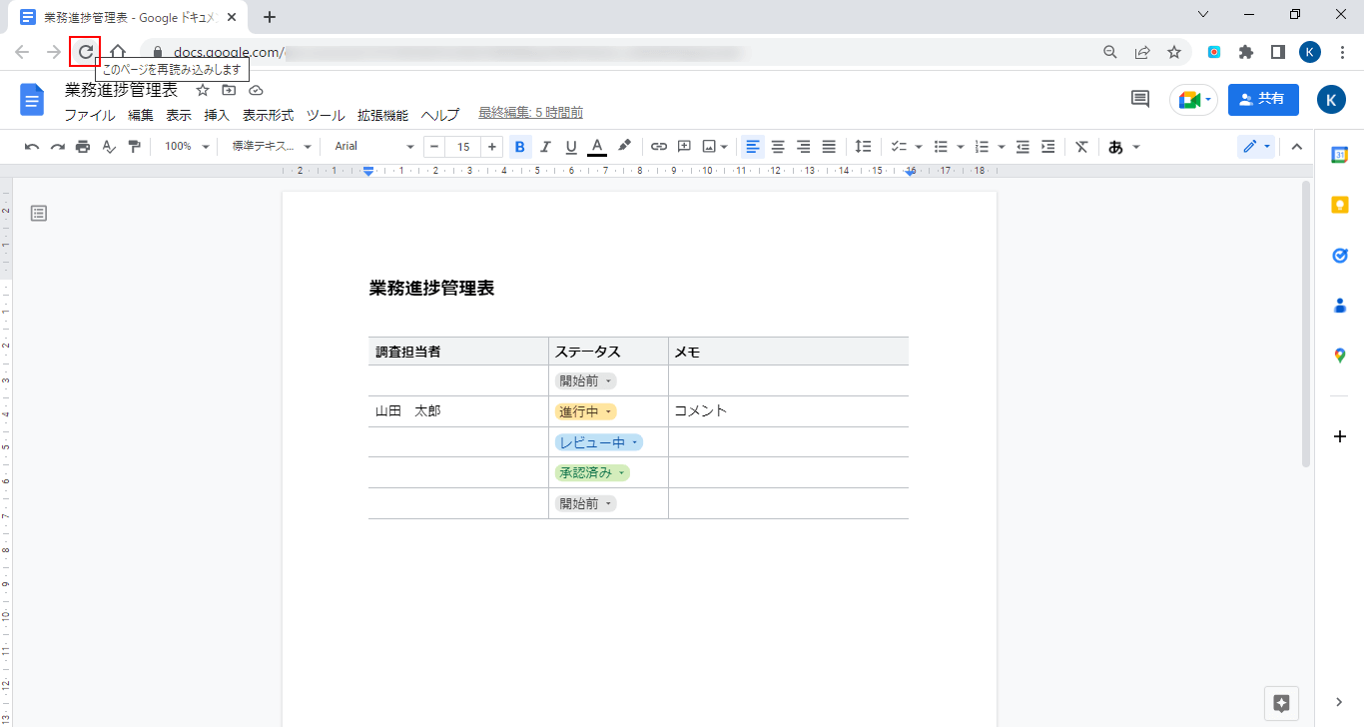The height and width of the screenshot is (727, 1364).
Task: Open comment history icon
Action: click(x=1139, y=98)
